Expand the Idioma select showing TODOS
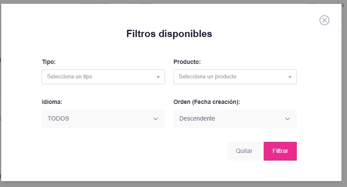This screenshot has width=347, height=187. click(103, 119)
